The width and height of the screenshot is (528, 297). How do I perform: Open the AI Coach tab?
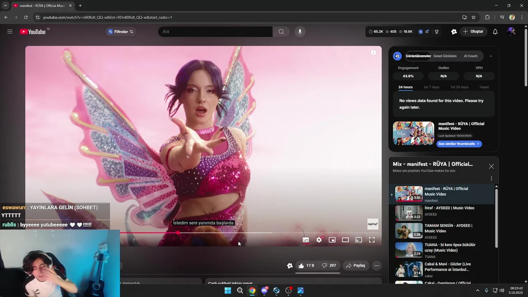point(471,56)
